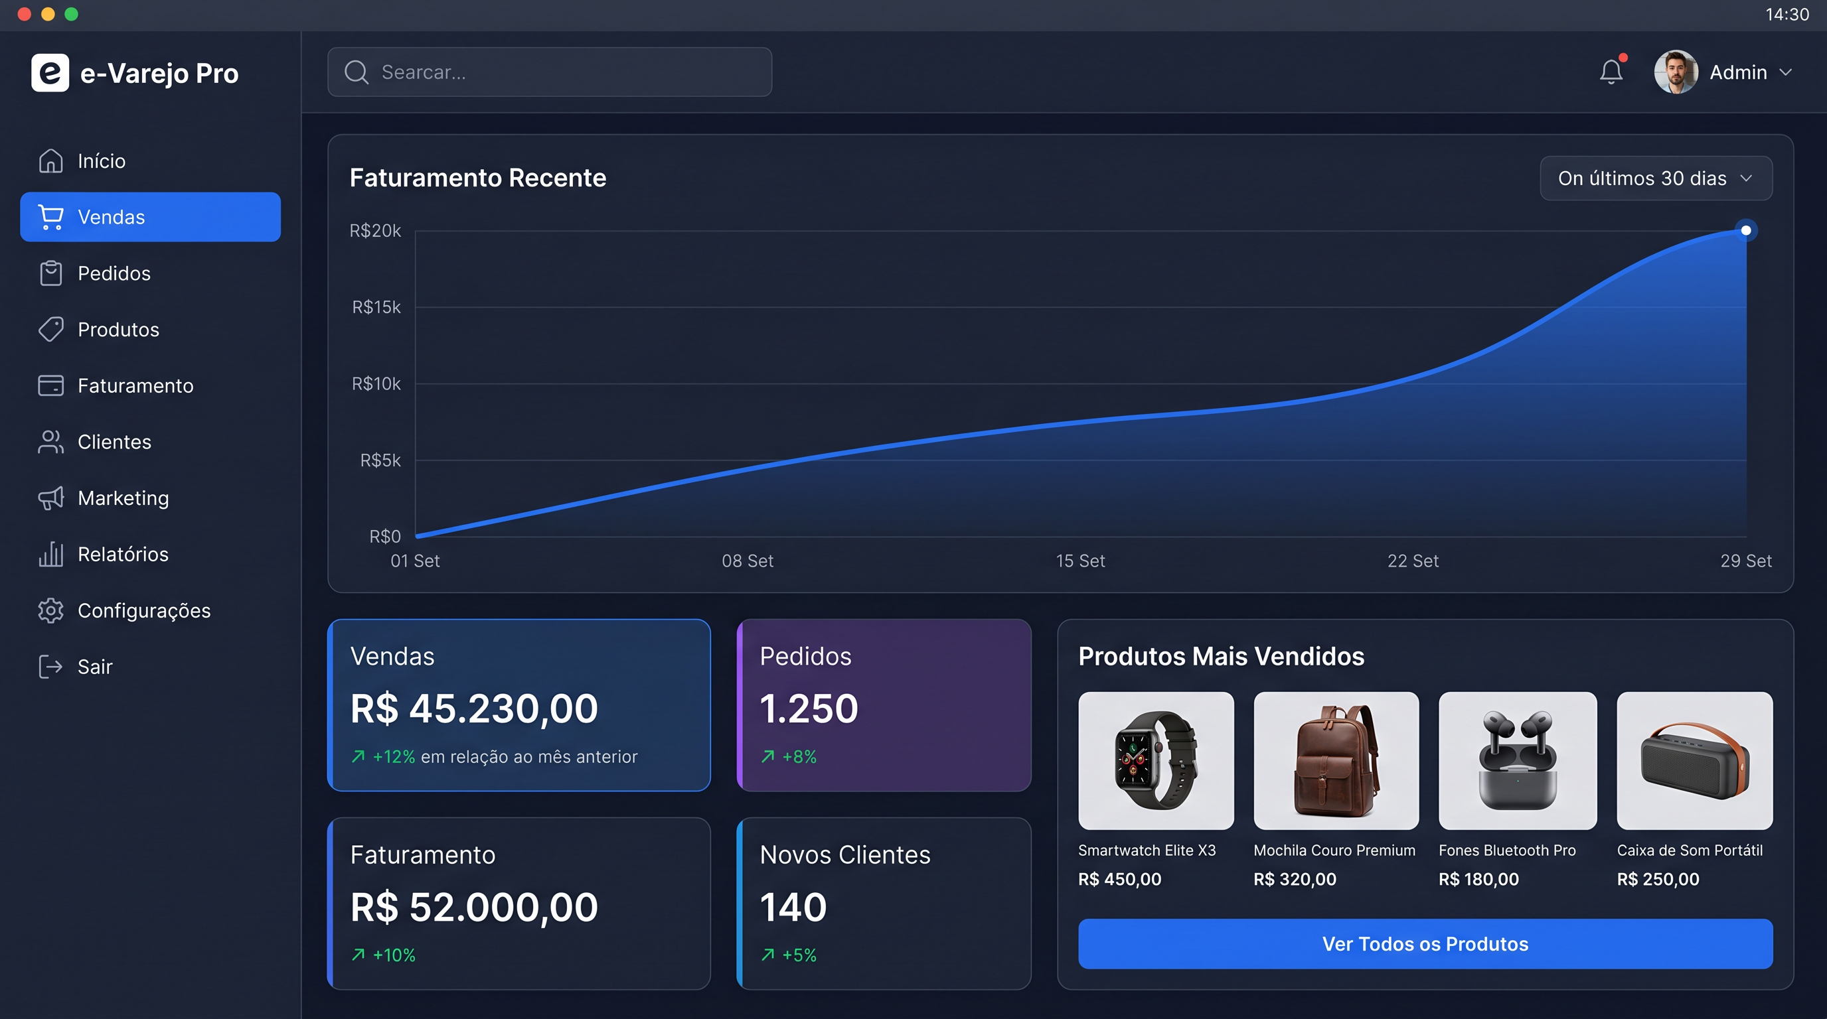The height and width of the screenshot is (1019, 1827).
Task: Click the Clientes people icon
Action: pos(50,441)
